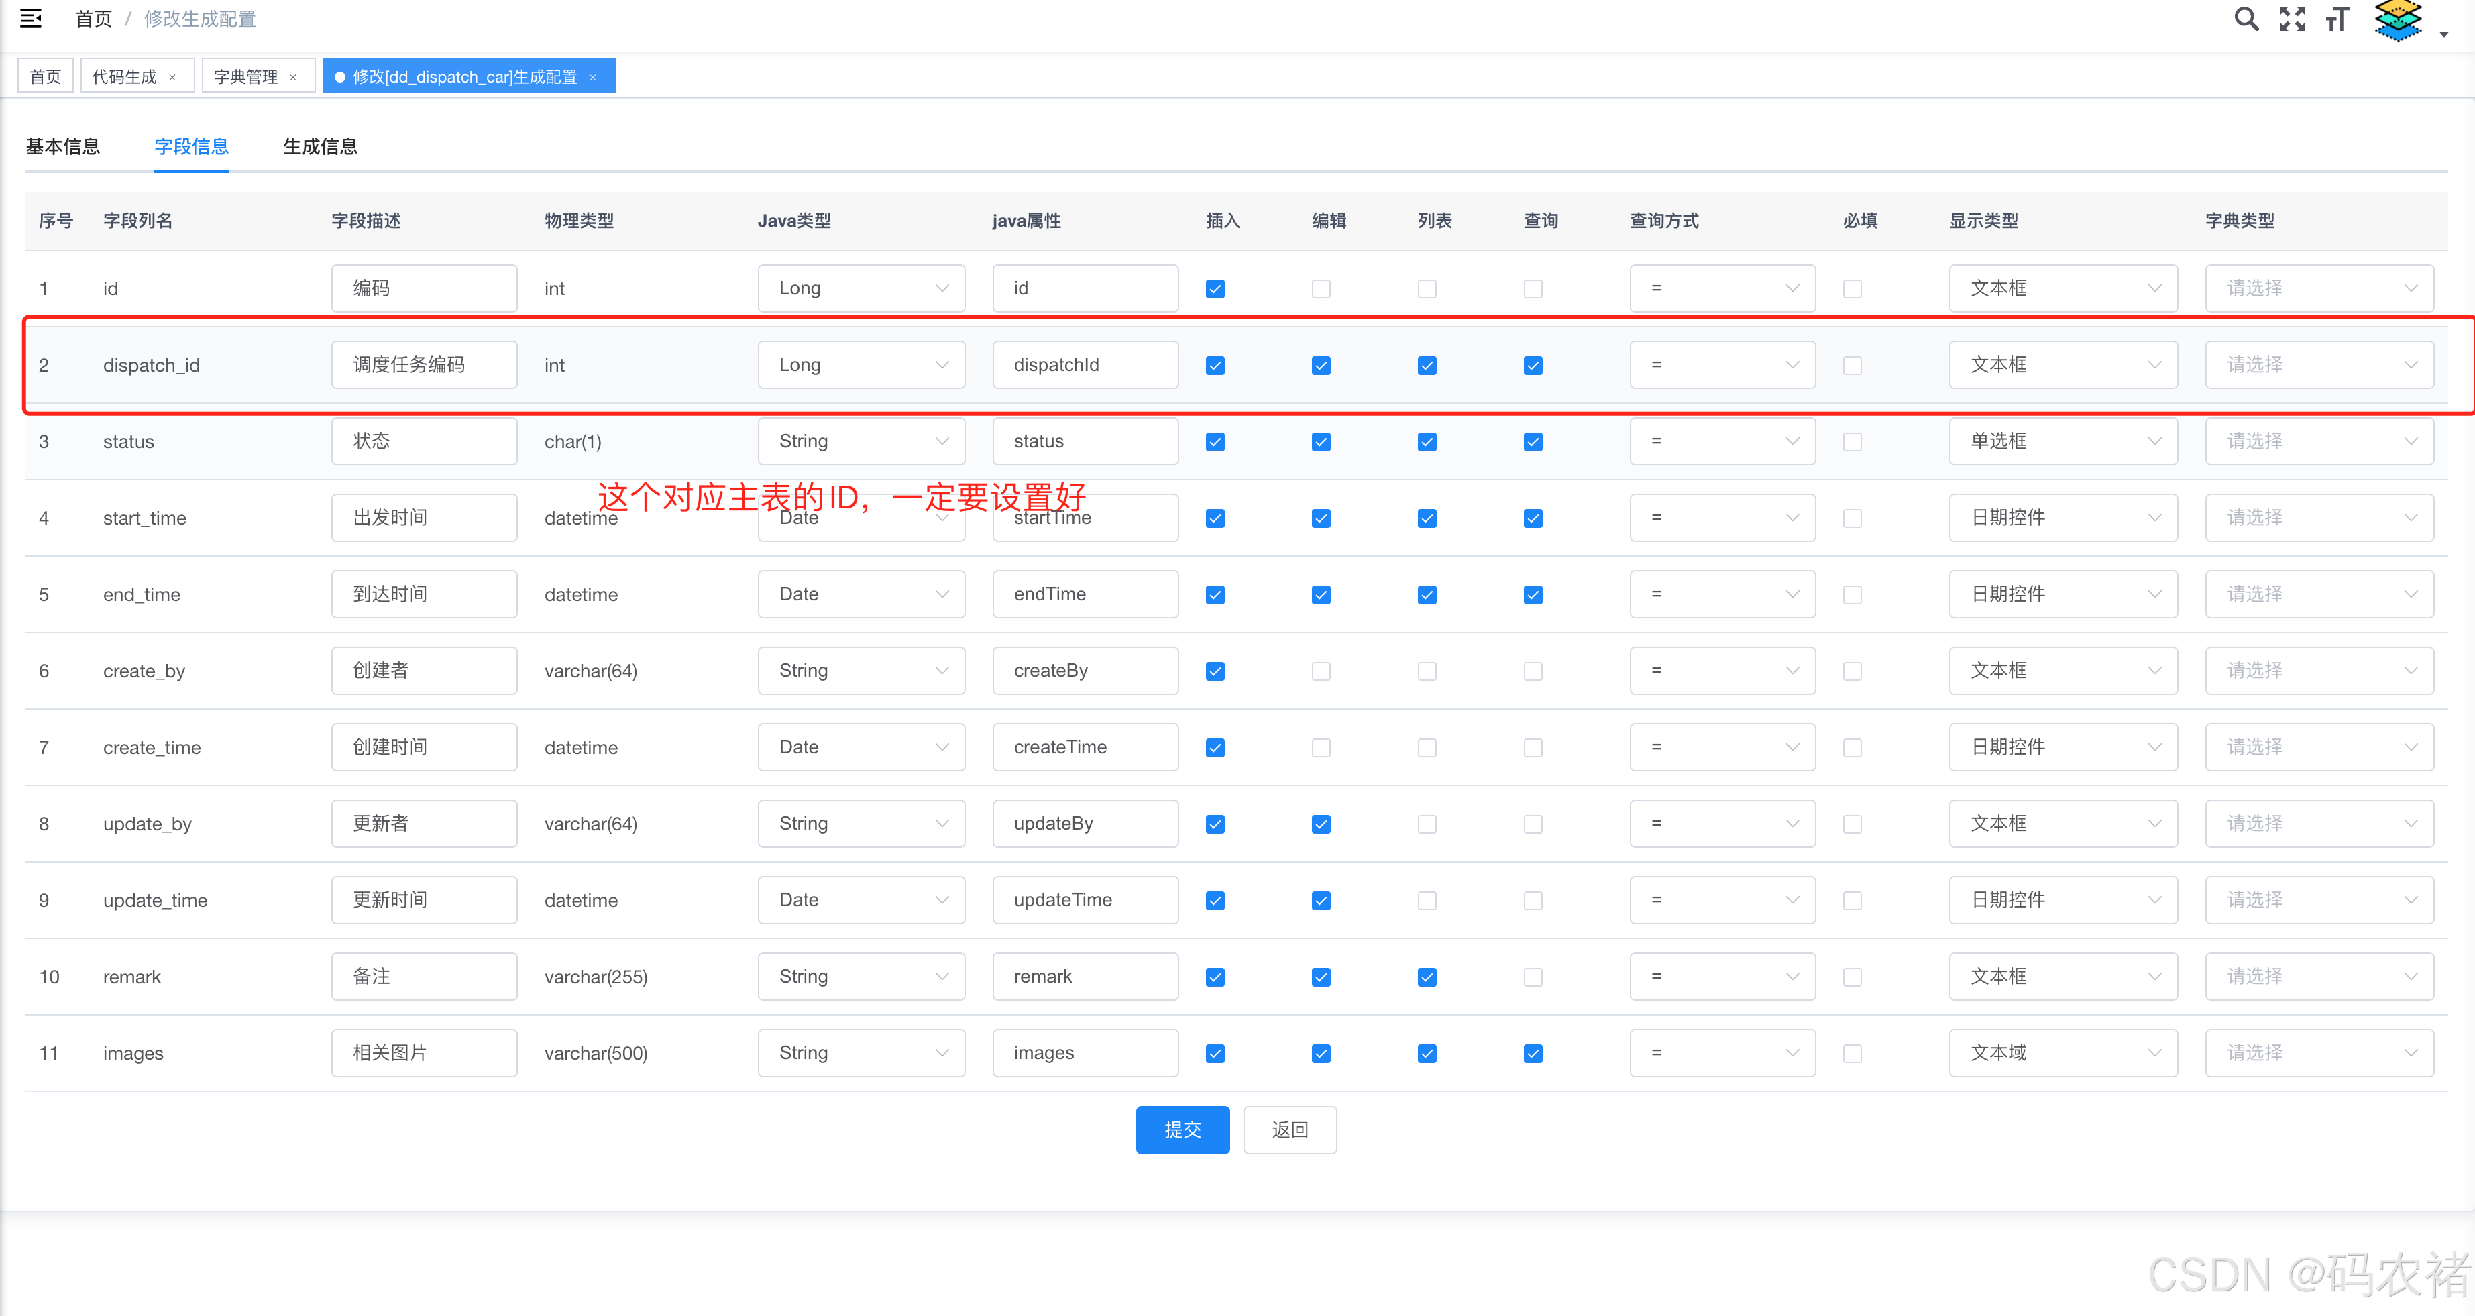Check 查询 for the remark row
The width and height of the screenshot is (2475, 1316).
click(x=1533, y=977)
